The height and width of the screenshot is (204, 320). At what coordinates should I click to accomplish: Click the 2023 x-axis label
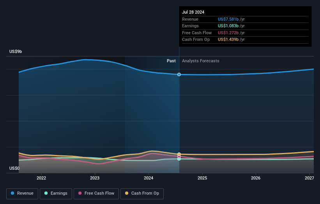pos(95,178)
